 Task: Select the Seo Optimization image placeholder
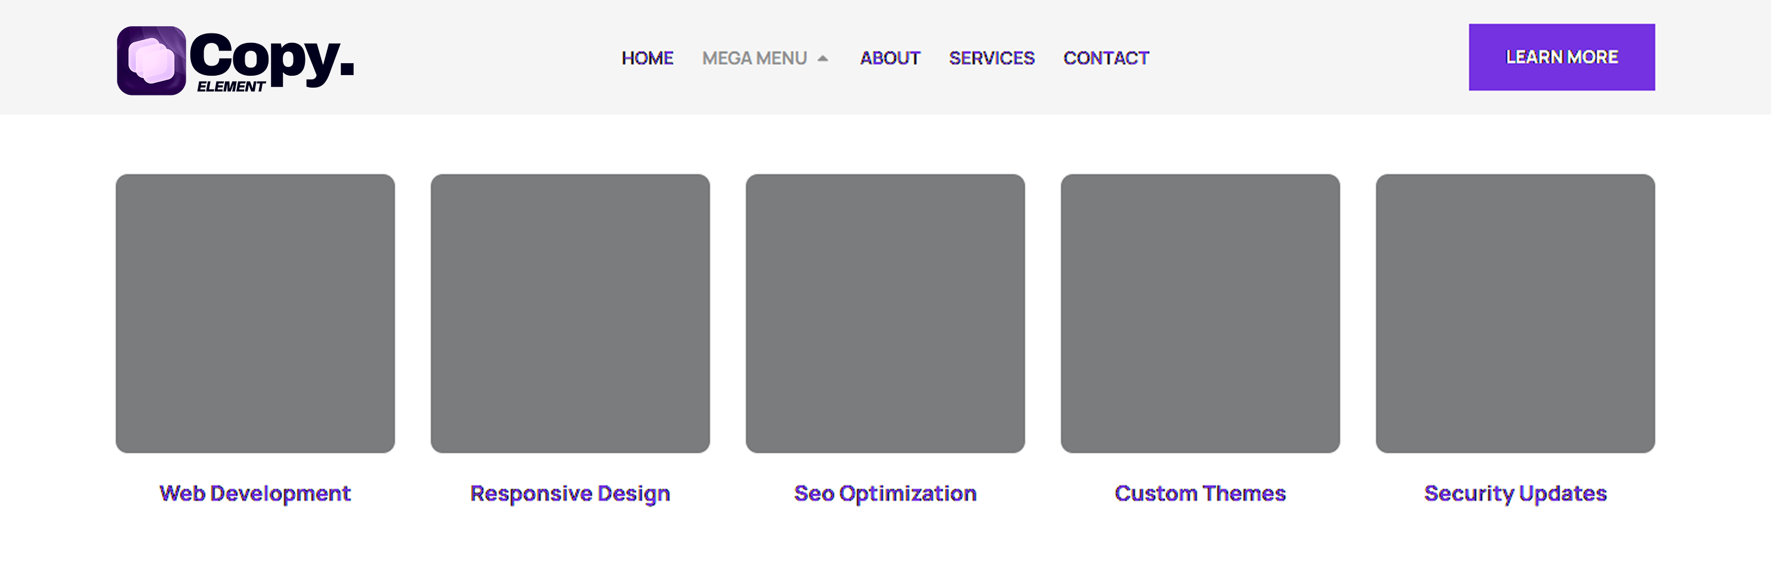885,313
